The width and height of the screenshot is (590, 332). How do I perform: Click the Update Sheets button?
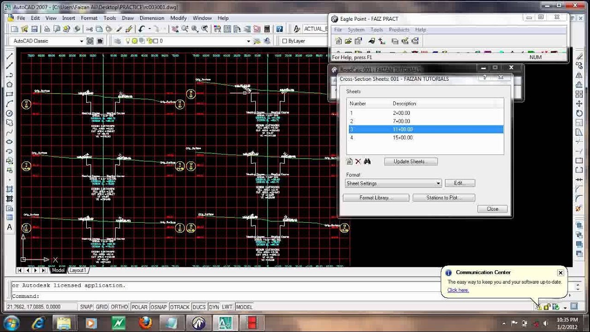(x=411, y=161)
